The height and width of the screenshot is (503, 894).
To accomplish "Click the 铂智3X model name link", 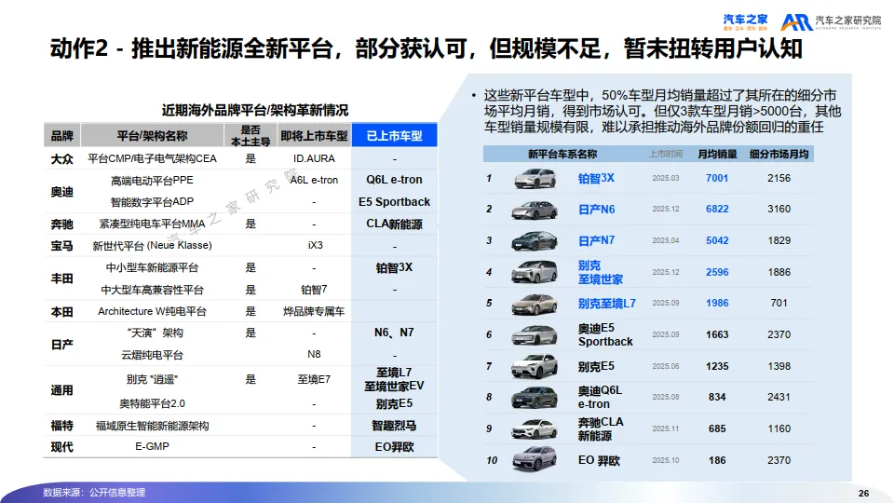I will [596, 179].
